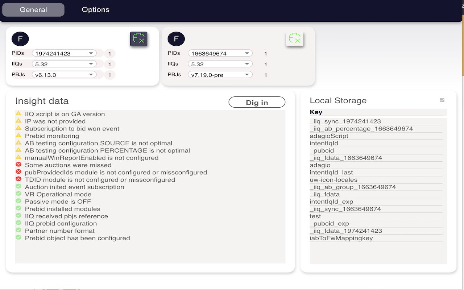The width and height of the screenshot is (464, 290).
Task: Open the PBJs dropdown showing v7.19.0-pre
Action: [220, 74]
